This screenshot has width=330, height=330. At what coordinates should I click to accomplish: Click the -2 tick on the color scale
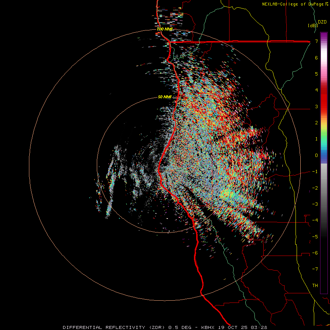[315, 188]
